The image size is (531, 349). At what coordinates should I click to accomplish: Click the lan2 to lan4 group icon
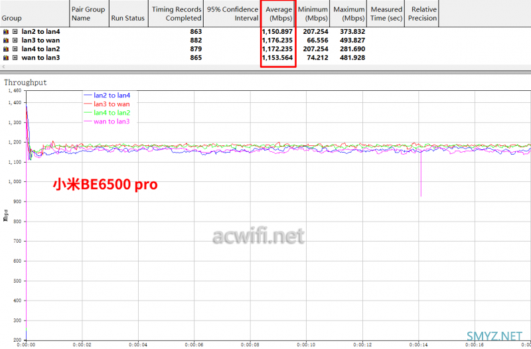(x=6, y=32)
